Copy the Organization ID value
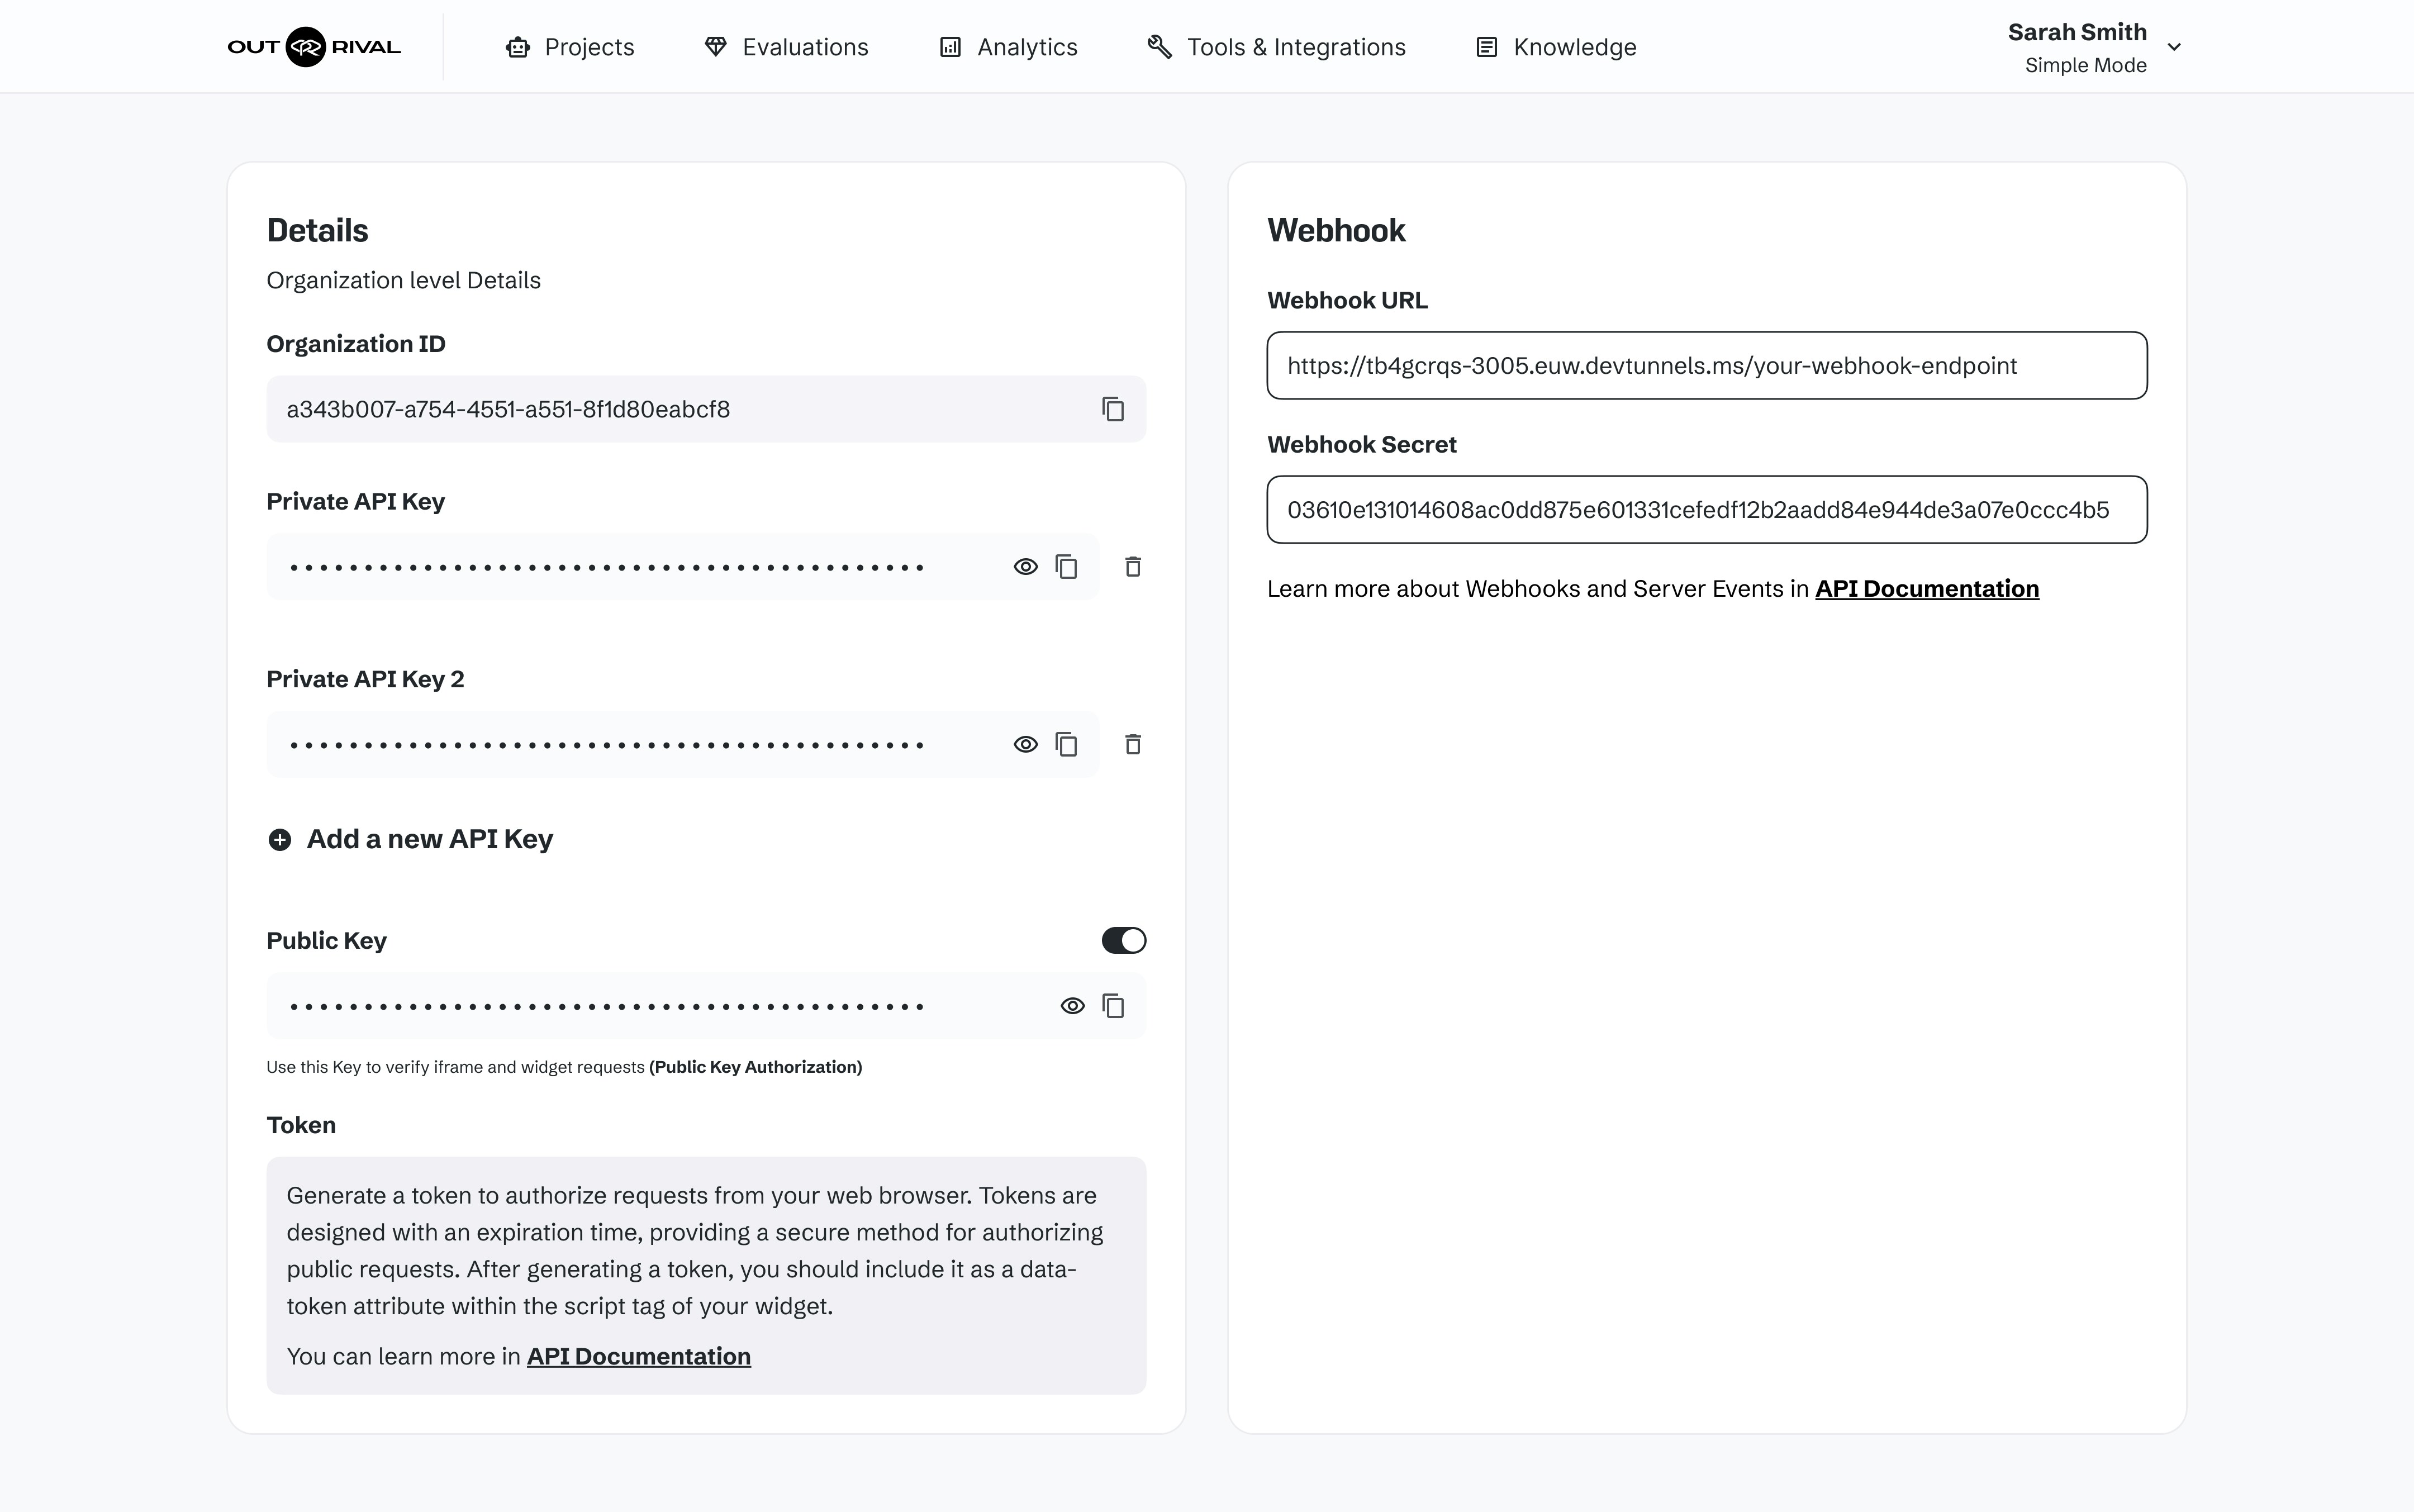Viewport: 2414px width, 1512px height. pos(1113,409)
